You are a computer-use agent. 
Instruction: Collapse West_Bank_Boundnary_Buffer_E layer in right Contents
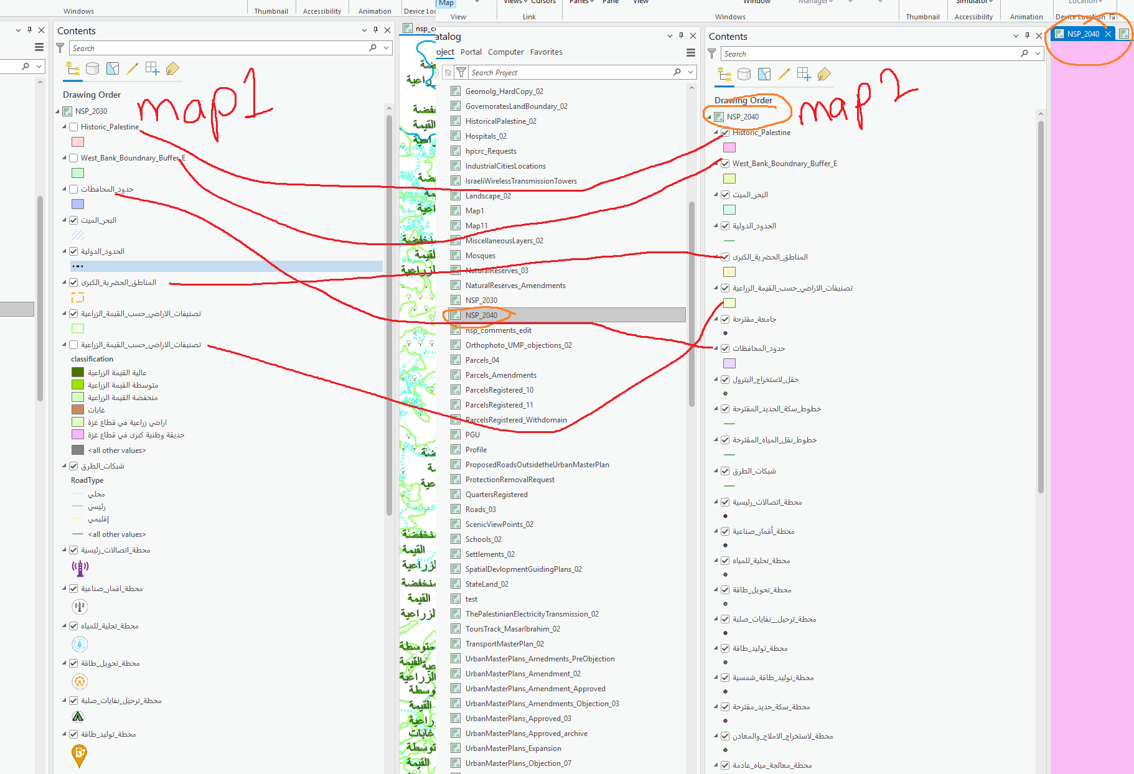(x=716, y=164)
